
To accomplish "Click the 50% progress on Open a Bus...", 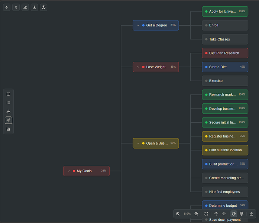I will tap(173, 143).
